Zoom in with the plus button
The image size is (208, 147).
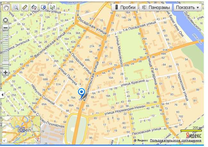pyautogui.click(x=5, y=73)
